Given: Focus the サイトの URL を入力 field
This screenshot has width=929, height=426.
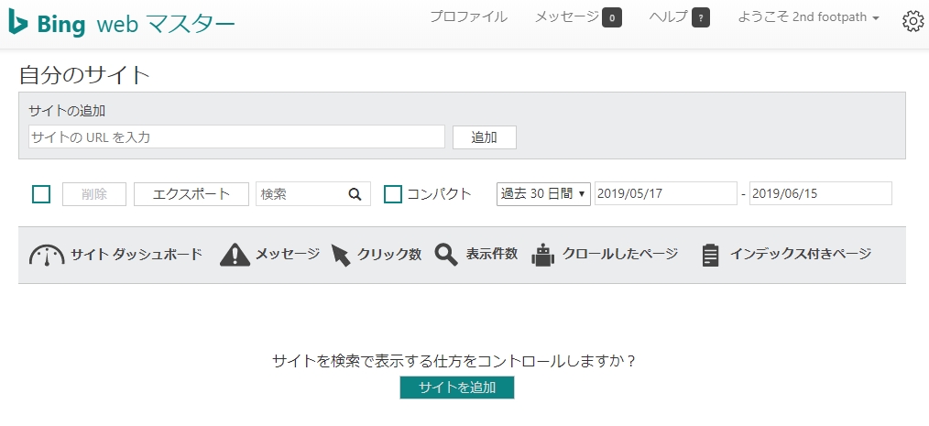Looking at the screenshot, I should click(236, 137).
